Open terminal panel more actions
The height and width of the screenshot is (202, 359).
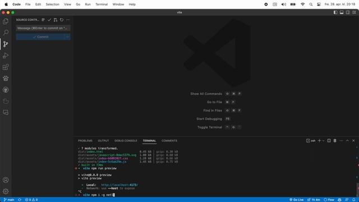click(341, 141)
